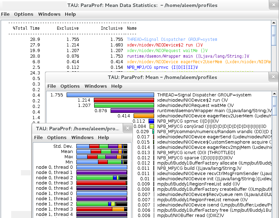Viewport: 279px width, 218px height.
Task: Click 'NPB_MPJ/CG sprnvc' row in statistics table
Action: click(162, 67)
